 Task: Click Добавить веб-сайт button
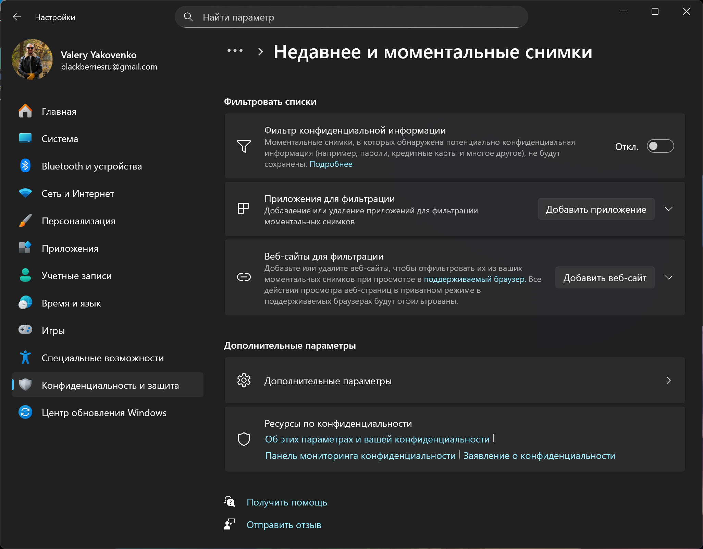click(605, 278)
